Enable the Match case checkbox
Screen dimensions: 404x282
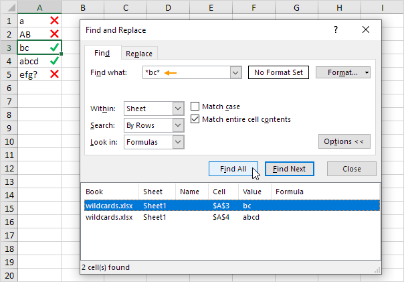195,107
